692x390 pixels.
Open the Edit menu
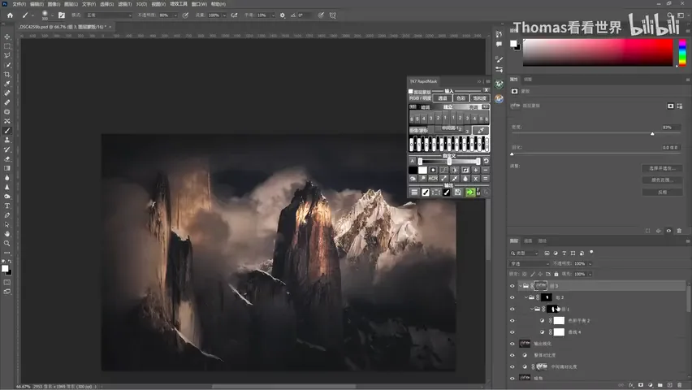coord(37,4)
